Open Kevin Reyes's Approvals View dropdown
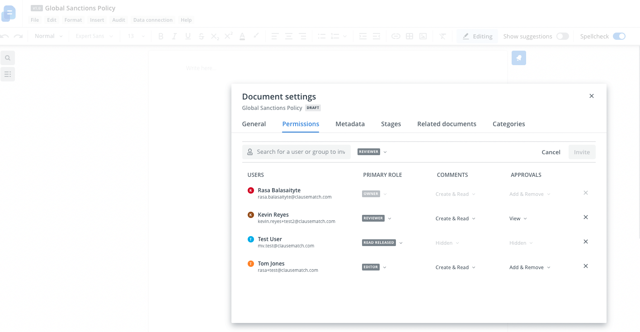Screen dimensions: 640x332 tap(518, 218)
